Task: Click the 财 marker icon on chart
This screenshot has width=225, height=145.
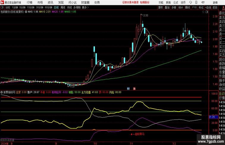Action: pyautogui.click(x=128, y=89)
